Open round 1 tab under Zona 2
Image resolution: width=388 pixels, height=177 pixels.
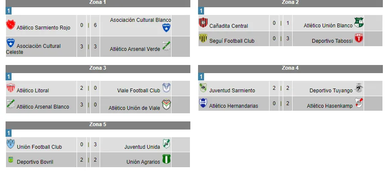click(201, 11)
